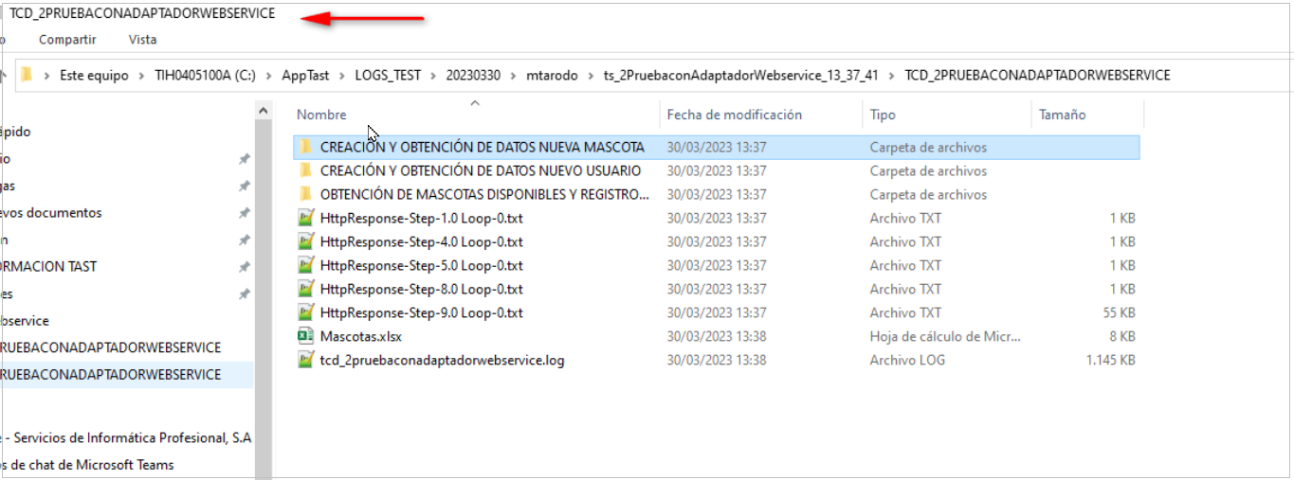The image size is (1294, 480).
Task: Click the HttpResponse-Step-1.0 Loop-0.txt file icon
Action: point(305,219)
